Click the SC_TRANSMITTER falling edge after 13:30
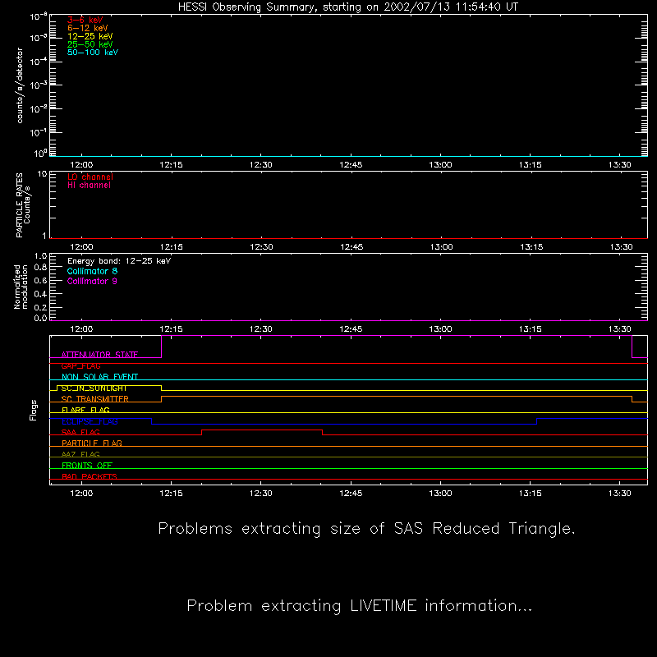Image resolution: width=657 pixels, height=657 pixels. [x=632, y=399]
